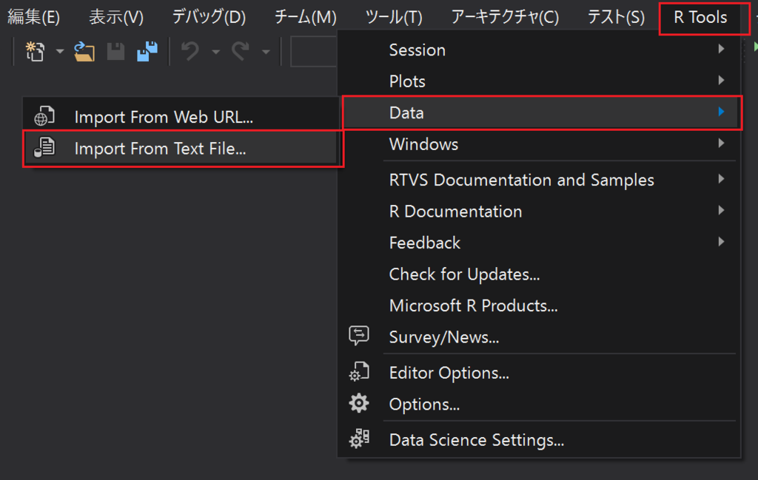
Task: Click the empty toolbar combo box
Action: pos(314,52)
